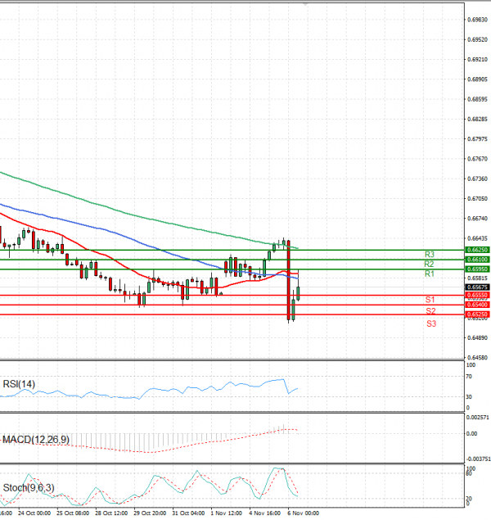Screen dimensions: 491x520
Task: Click the MACD scale value 0.00
Action: (x=471, y=434)
